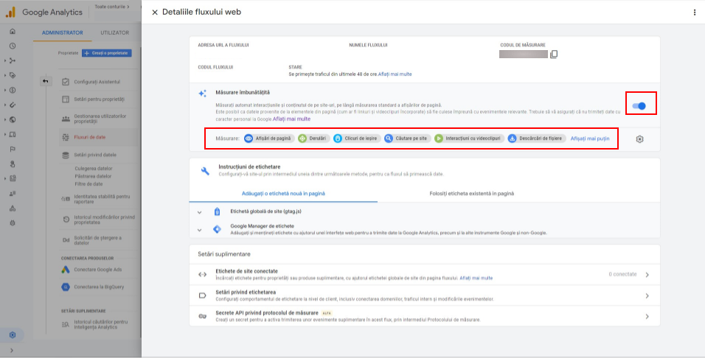
Task: Expand the Google Manager de etichete row
Action: [199, 229]
